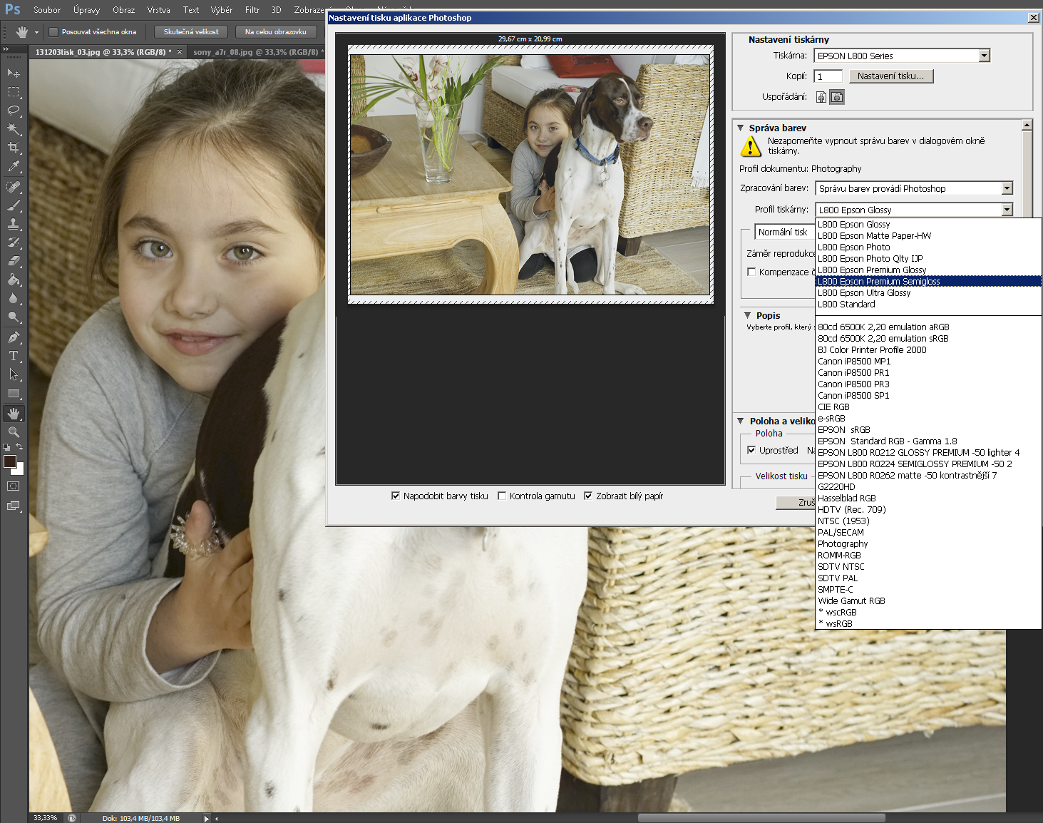Pick the Eyedropper tool
The image size is (1043, 823).
click(14, 167)
